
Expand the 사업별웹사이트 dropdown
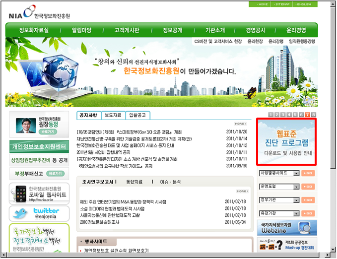click(296, 173)
